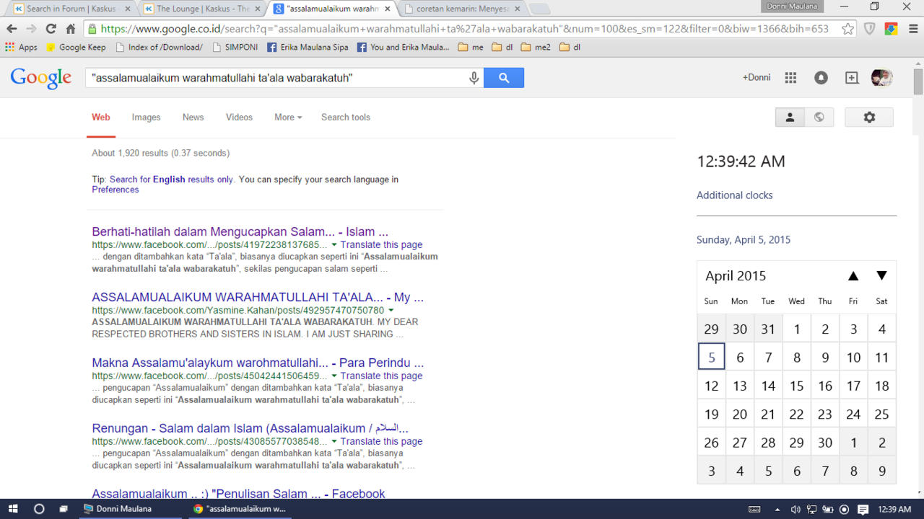This screenshot has width=924, height=519.
Task: Open Task View on the taskbar
Action: coord(64,509)
